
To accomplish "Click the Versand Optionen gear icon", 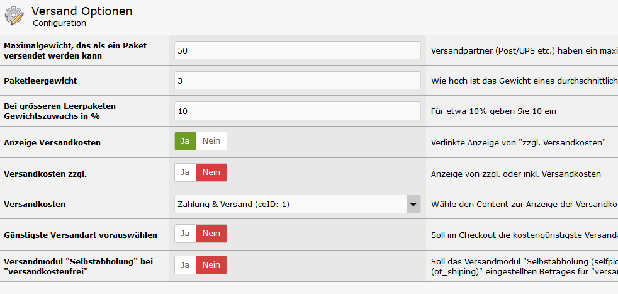I will [14, 16].
